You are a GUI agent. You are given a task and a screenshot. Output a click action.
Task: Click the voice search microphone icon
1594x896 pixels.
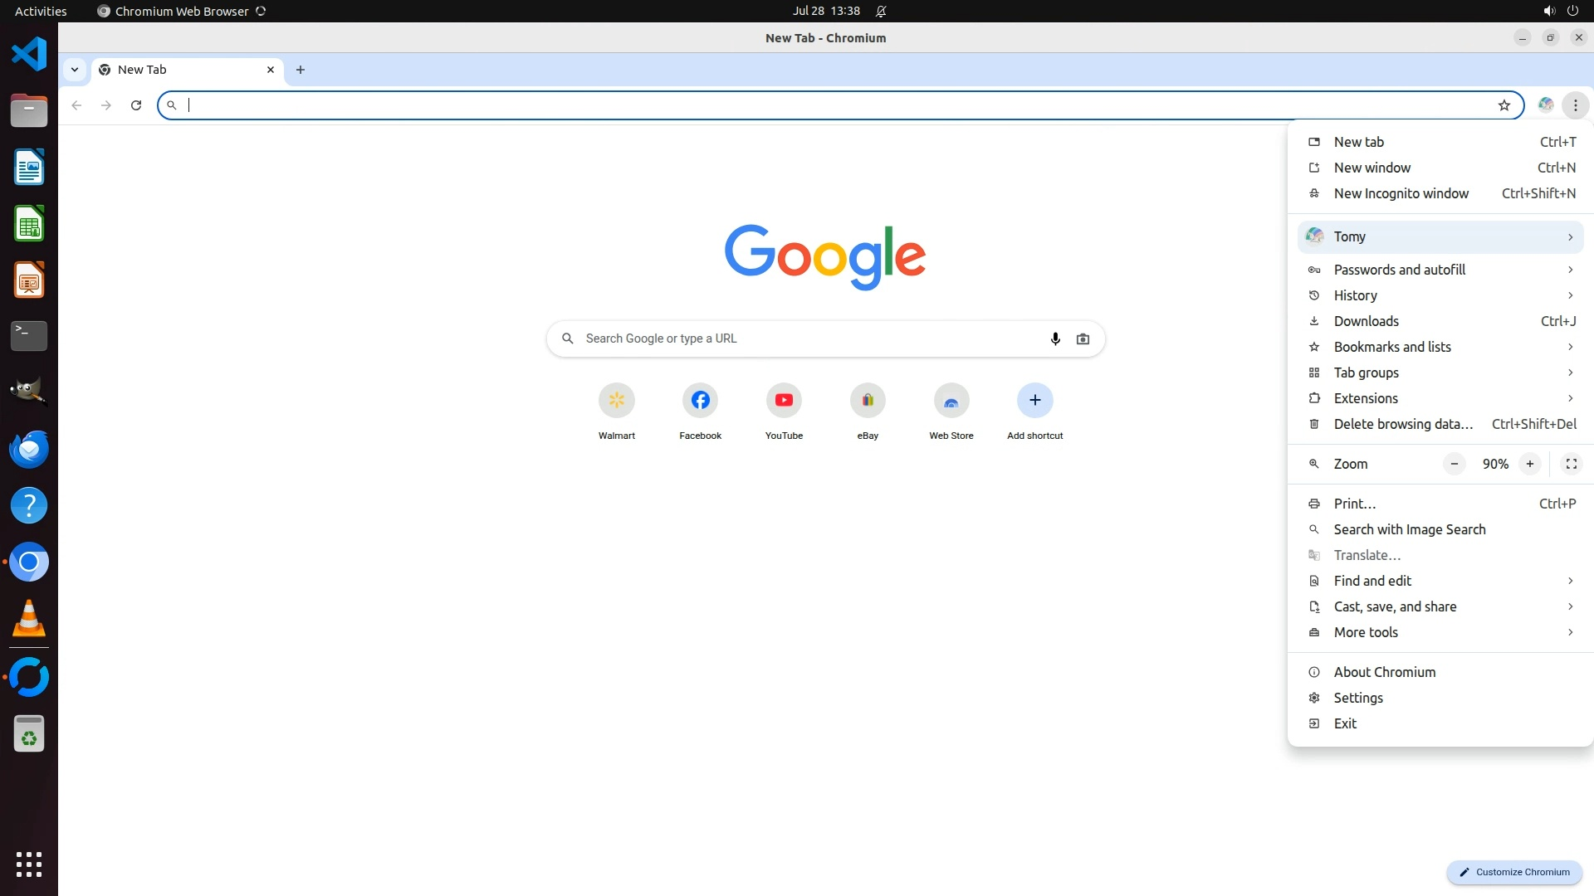point(1055,338)
